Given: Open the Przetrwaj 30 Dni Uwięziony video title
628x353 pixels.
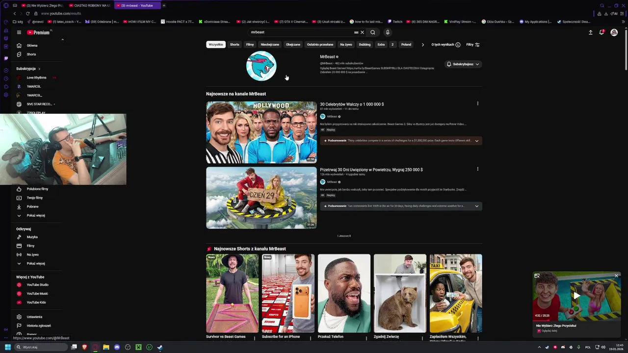Looking at the screenshot, I should point(371,170).
